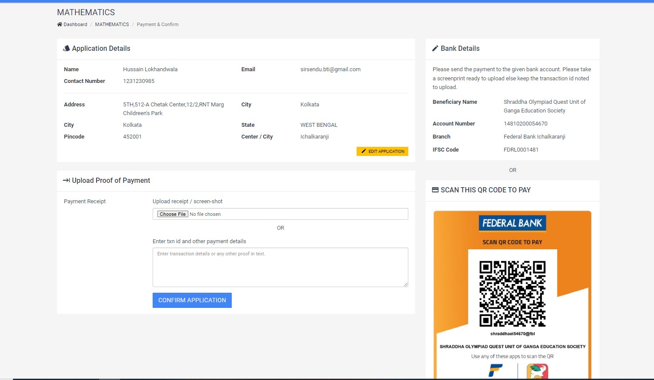Click the QR code image
The height and width of the screenshot is (380, 654).
pos(512,294)
